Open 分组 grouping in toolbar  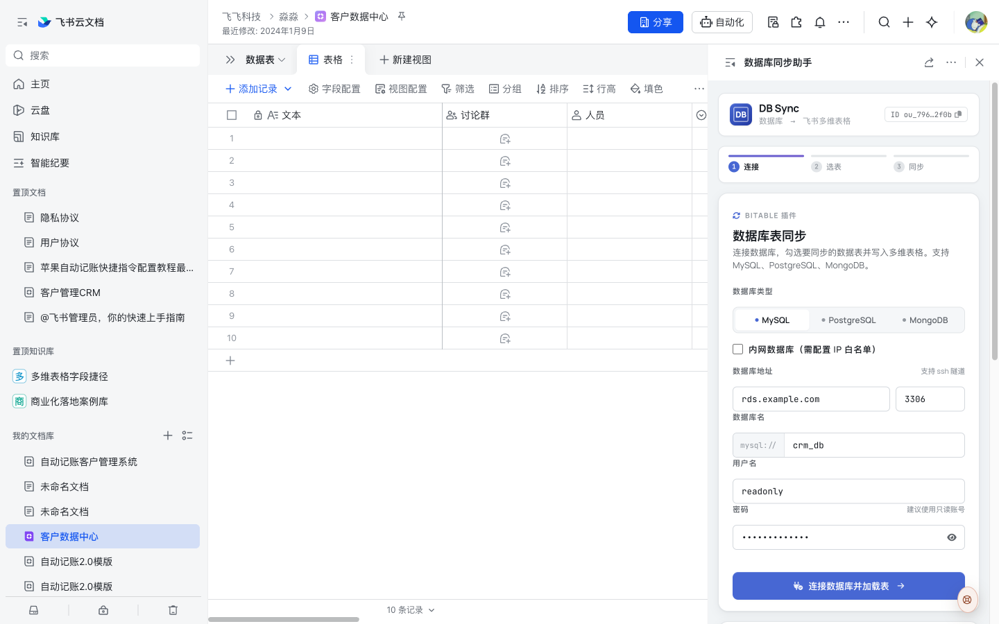(505, 89)
